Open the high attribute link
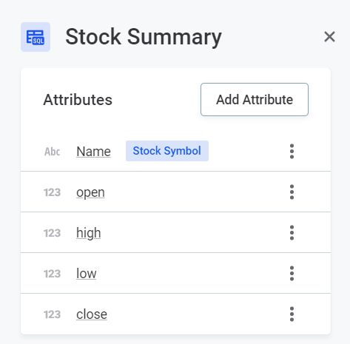The height and width of the screenshot is (344, 350). point(89,233)
